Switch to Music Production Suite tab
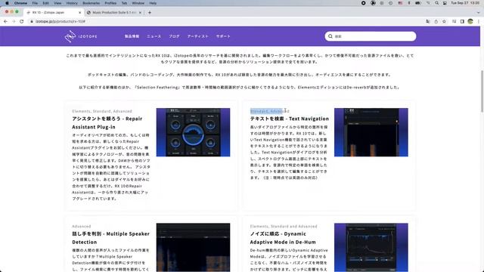The height and width of the screenshot is (272, 484). point(113,13)
